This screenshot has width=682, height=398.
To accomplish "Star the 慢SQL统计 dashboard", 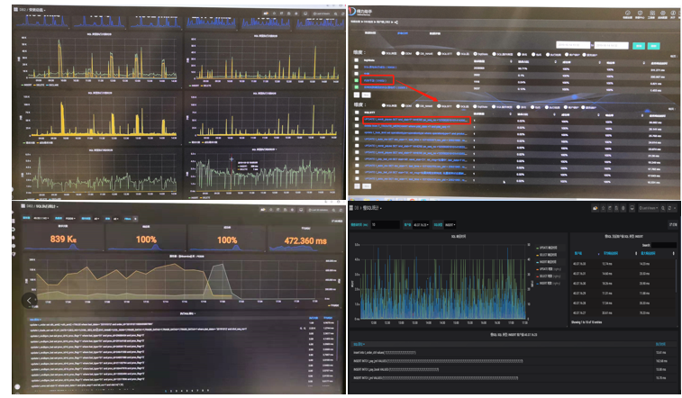I will tap(604, 208).
